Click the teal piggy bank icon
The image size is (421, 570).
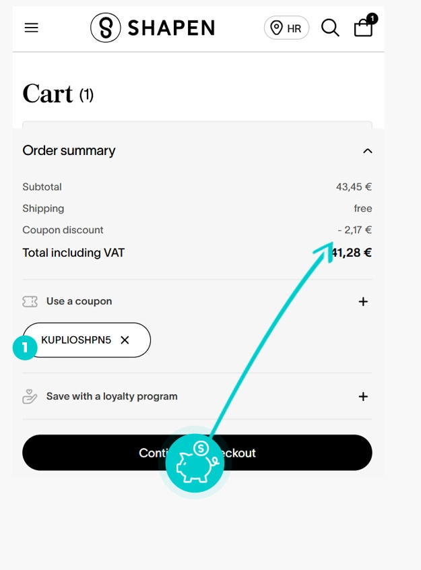pyautogui.click(x=195, y=462)
